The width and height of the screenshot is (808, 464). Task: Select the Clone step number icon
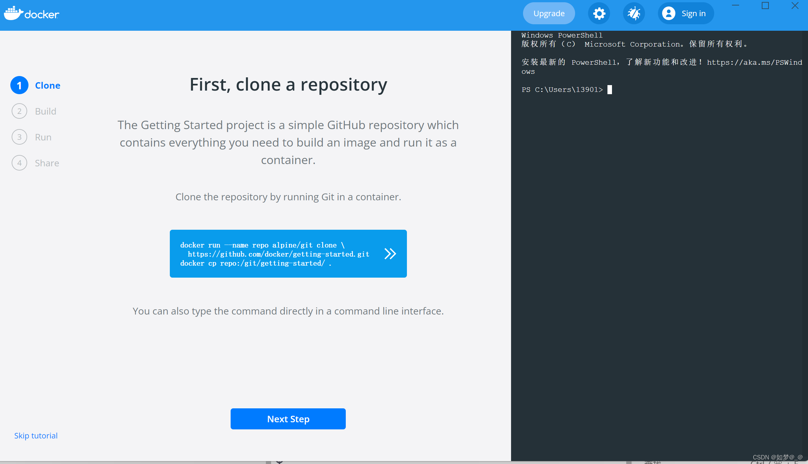pos(19,85)
